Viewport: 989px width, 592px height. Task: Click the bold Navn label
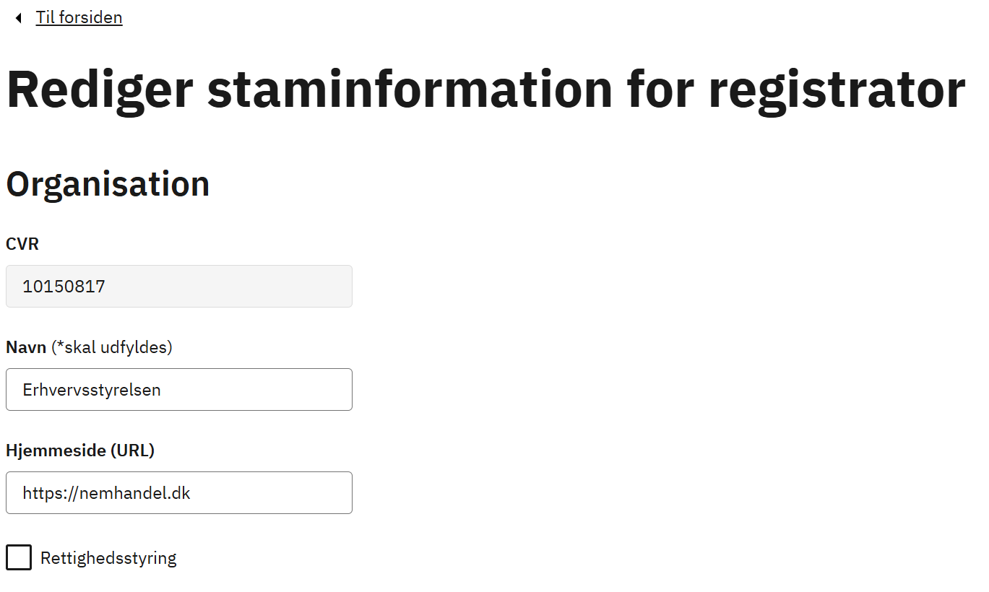26,347
